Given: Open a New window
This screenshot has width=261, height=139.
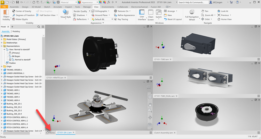Looking at the screenshot, I should click(x=168, y=15).
